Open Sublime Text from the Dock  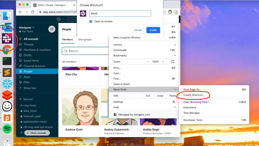pyautogui.click(x=7, y=72)
